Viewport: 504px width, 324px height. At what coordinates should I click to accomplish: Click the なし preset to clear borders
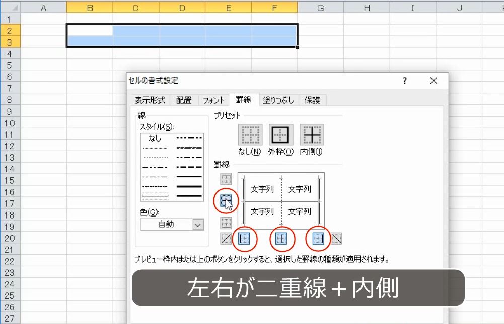250,135
